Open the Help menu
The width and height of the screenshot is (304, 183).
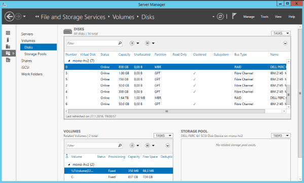tap(292, 17)
